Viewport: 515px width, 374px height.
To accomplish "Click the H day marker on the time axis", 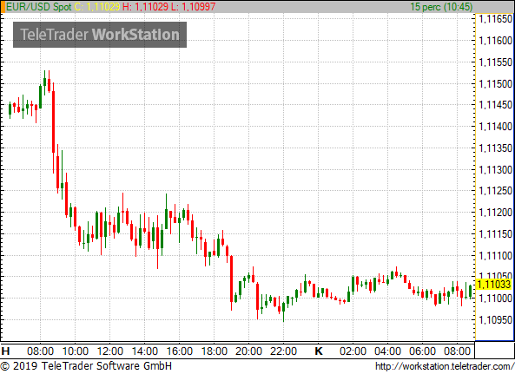I will 5,351.
